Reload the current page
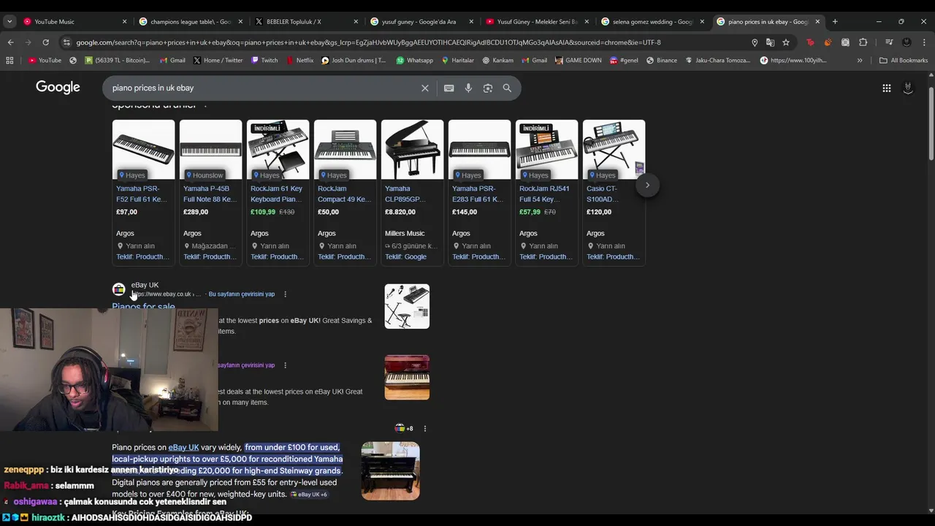 45,42
